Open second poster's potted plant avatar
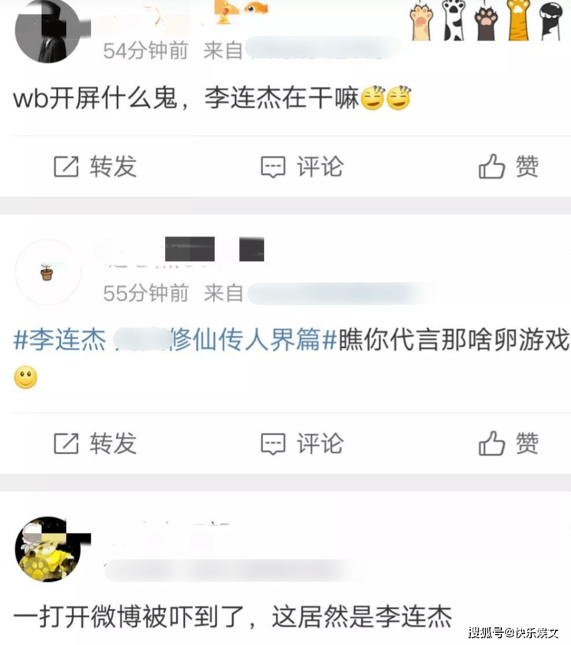 pyautogui.click(x=47, y=272)
